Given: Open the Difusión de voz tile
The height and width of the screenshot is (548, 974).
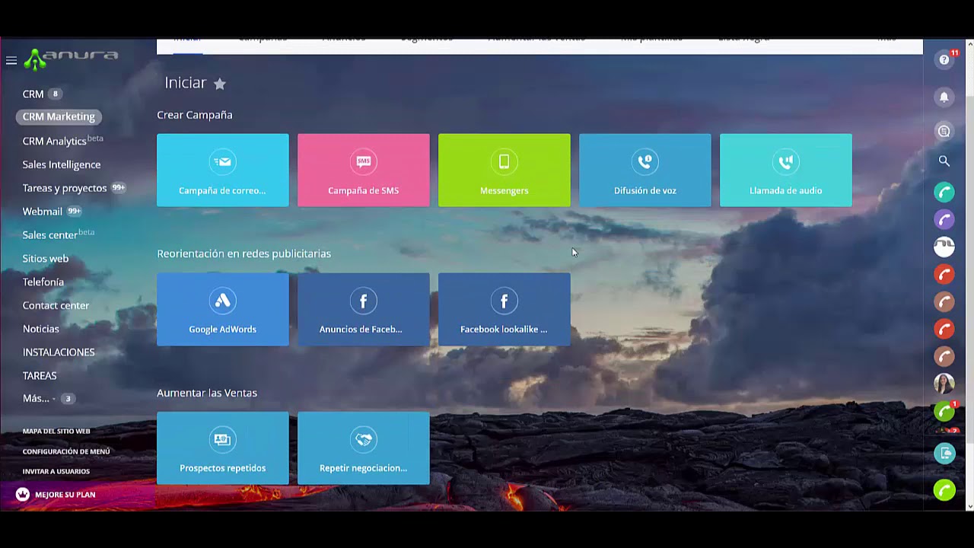Looking at the screenshot, I should click(x=645, y=170).
